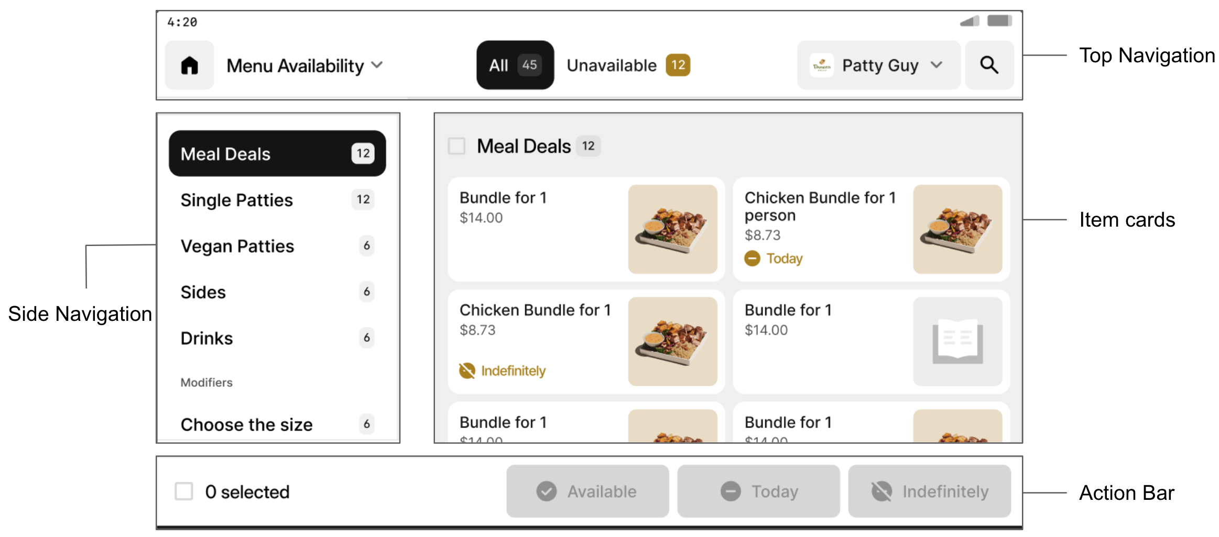This screenshot has width=1219, height=537.
Task: Click the Indefinitely crossed-out icon on Chicken Bundle
Action: click(466, 371)
